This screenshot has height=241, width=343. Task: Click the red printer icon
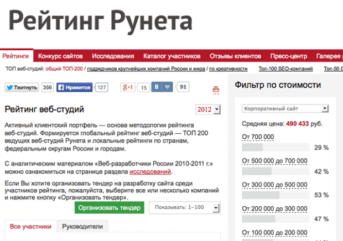(216, 90)
